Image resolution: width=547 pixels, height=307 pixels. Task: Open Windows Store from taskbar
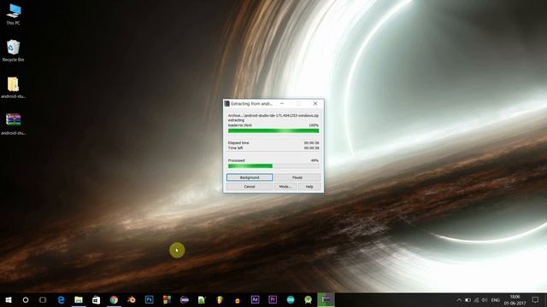tap(96, 299)
